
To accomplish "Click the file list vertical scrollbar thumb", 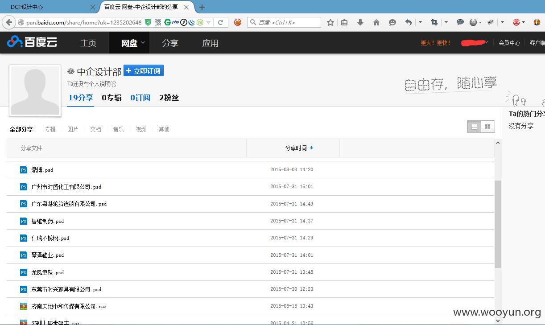I will pyautogui.click(x=498, y=224).
